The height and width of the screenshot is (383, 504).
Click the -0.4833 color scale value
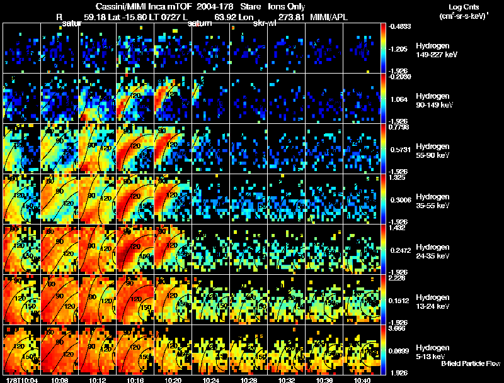pos(400,26)
